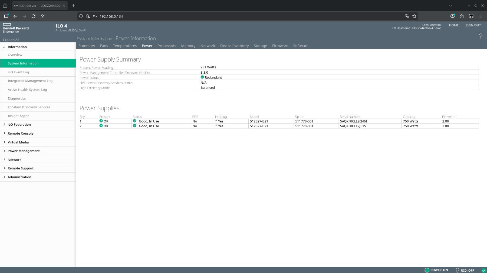Open the Device Inventory tab
Viewport: 487px width, 273px height.
[x=234, y=46]
